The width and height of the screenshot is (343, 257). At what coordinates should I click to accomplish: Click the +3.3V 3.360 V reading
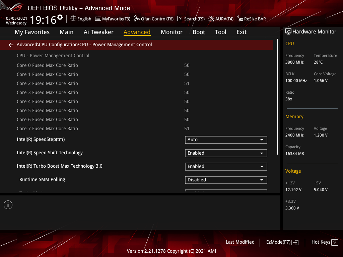(x=292, y=208)
